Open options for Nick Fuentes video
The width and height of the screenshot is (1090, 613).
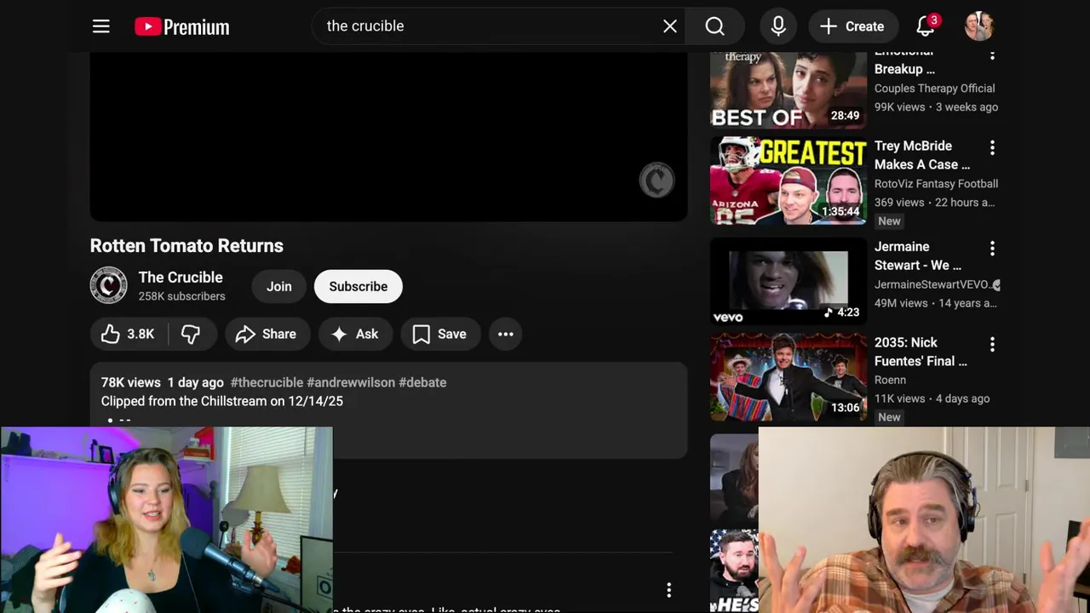(992, 344)
